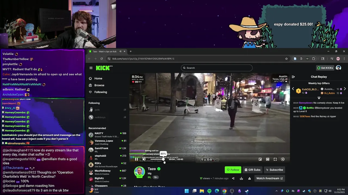Follow the Tazo channel

coord(233,170)
